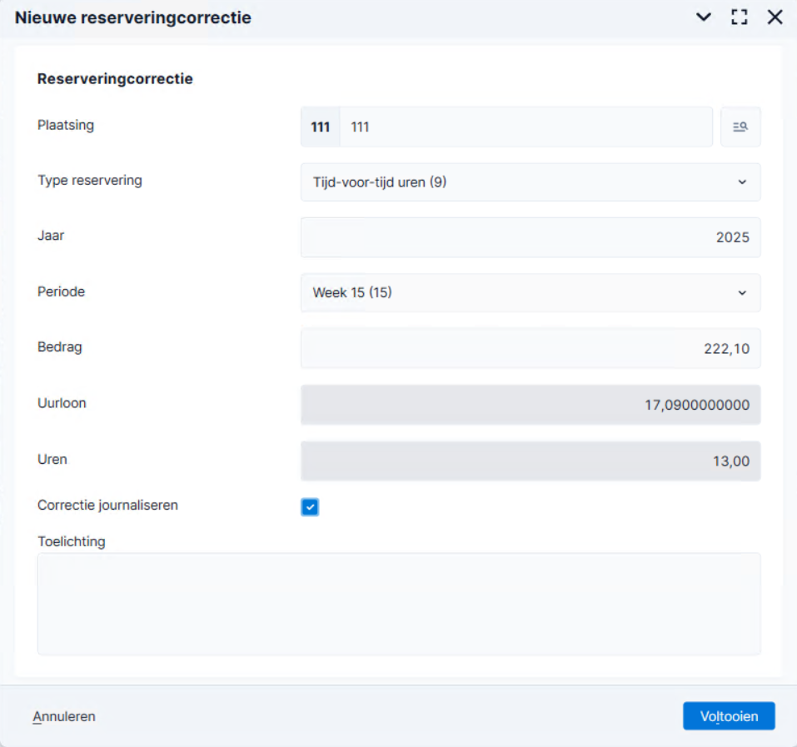The width and height of the screenshot is (797, 747).
Task: Click the Reserveringcorrectie section heading
Action: click(115, 79)
